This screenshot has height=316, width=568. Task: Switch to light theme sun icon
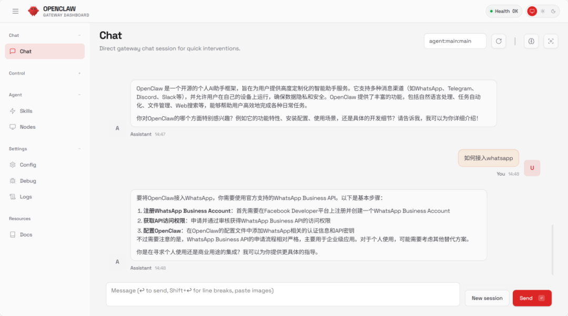pyautogui.click(x=543, y=11)
